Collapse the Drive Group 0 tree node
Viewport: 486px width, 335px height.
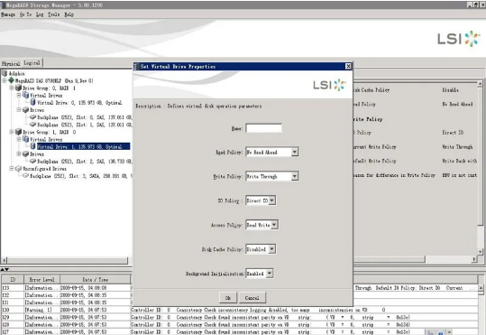click(12, 88)
